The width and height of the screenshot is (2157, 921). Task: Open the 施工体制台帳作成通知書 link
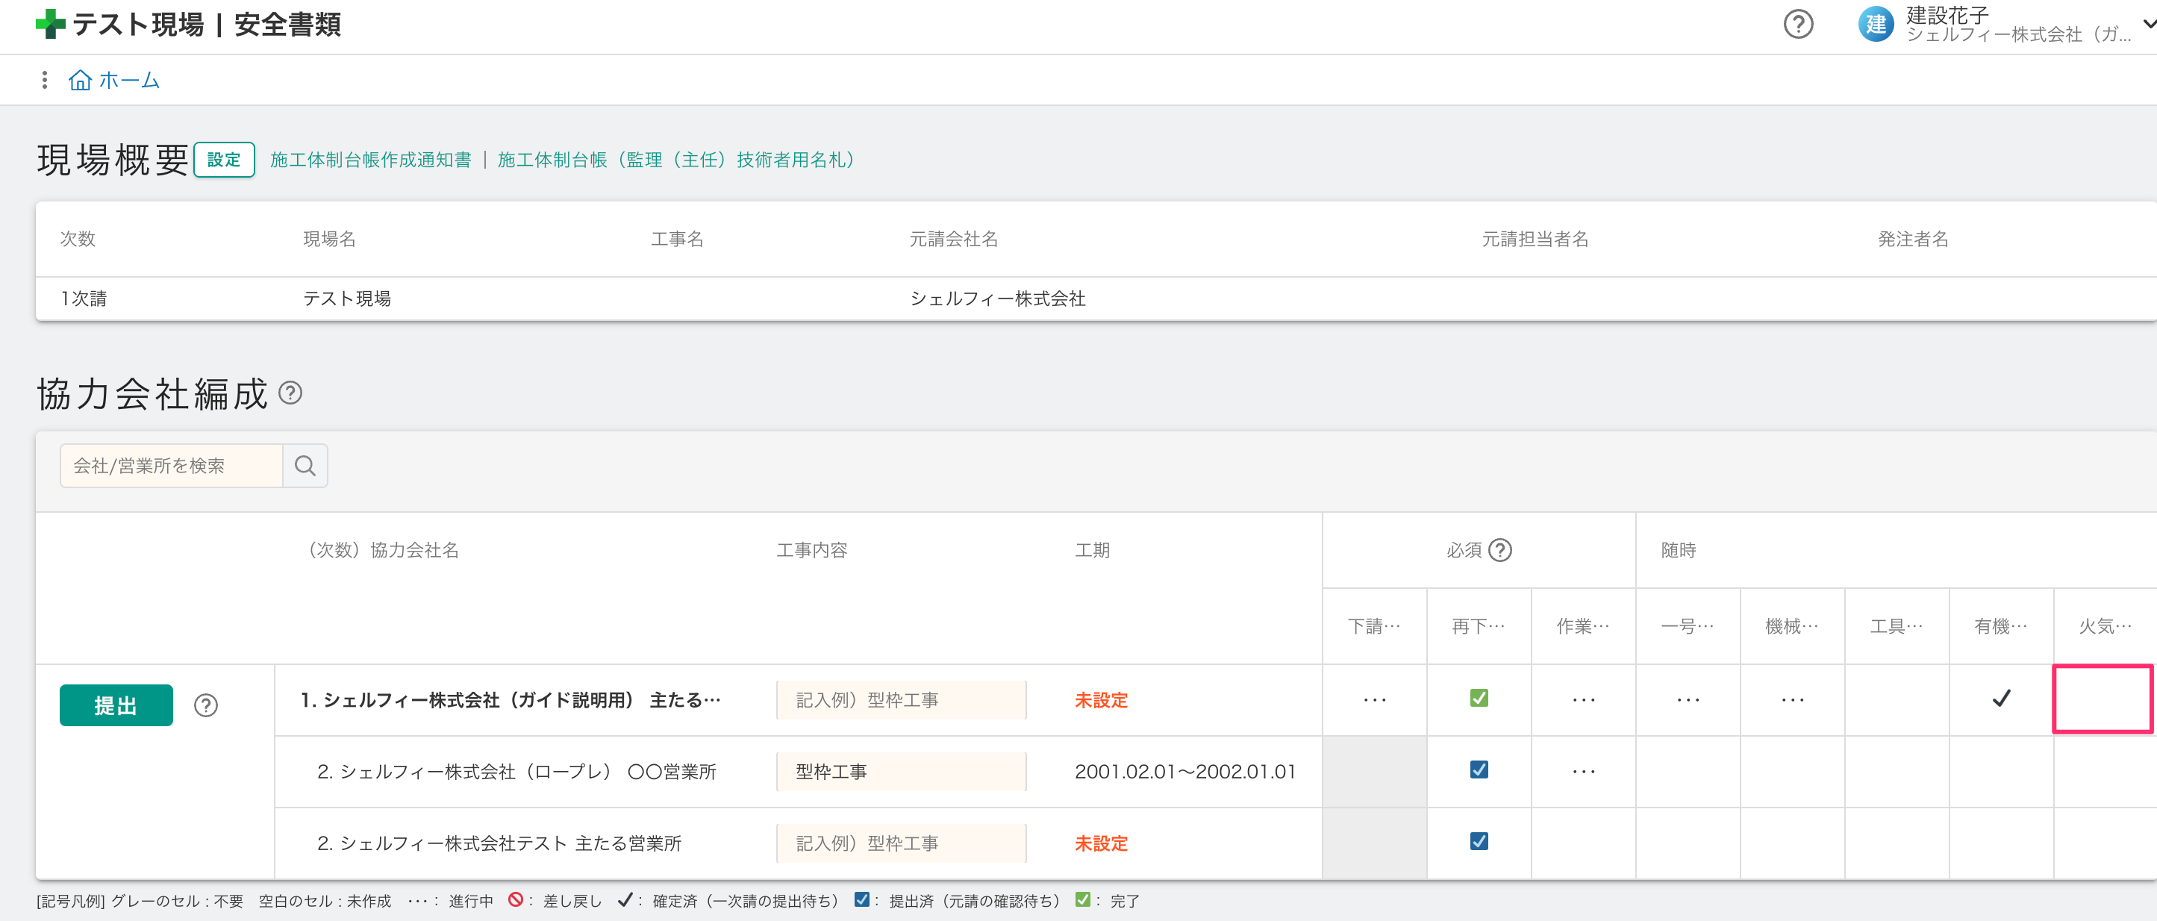pos(370,160)
